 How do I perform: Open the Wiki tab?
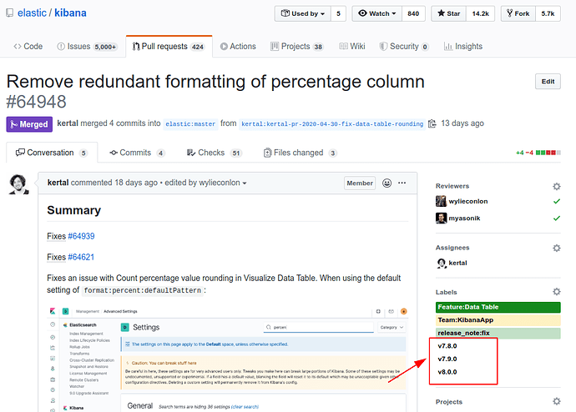pyautogui.click(x=352, y=47)
